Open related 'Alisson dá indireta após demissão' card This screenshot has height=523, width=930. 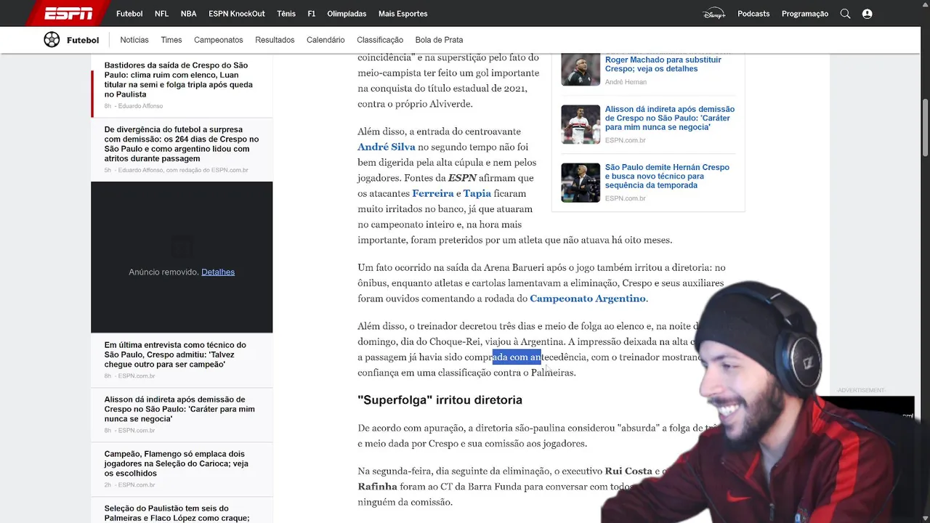pyautogui.click(x=670, y=118)
